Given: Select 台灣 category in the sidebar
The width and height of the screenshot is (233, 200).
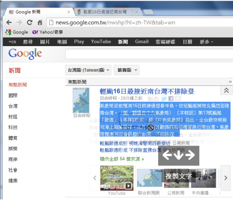Looking at the screenshot, I should coord(13,106).
